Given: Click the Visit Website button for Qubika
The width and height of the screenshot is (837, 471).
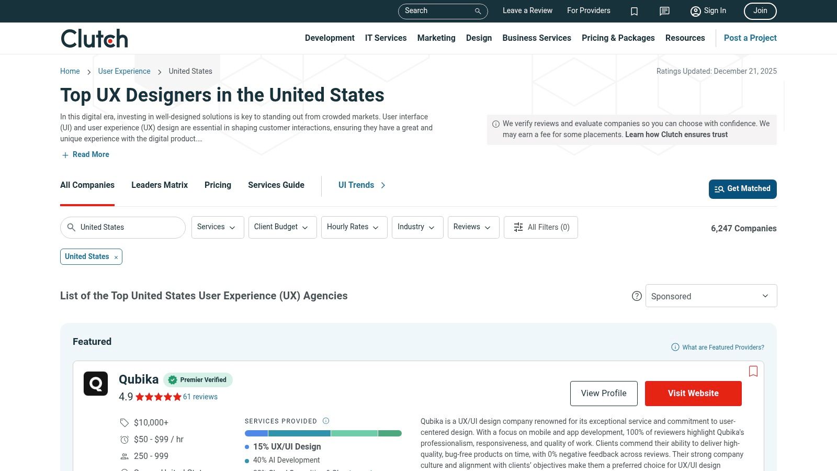Looking at the screenshot, I should pyautogui.click(x=693, y=393).
